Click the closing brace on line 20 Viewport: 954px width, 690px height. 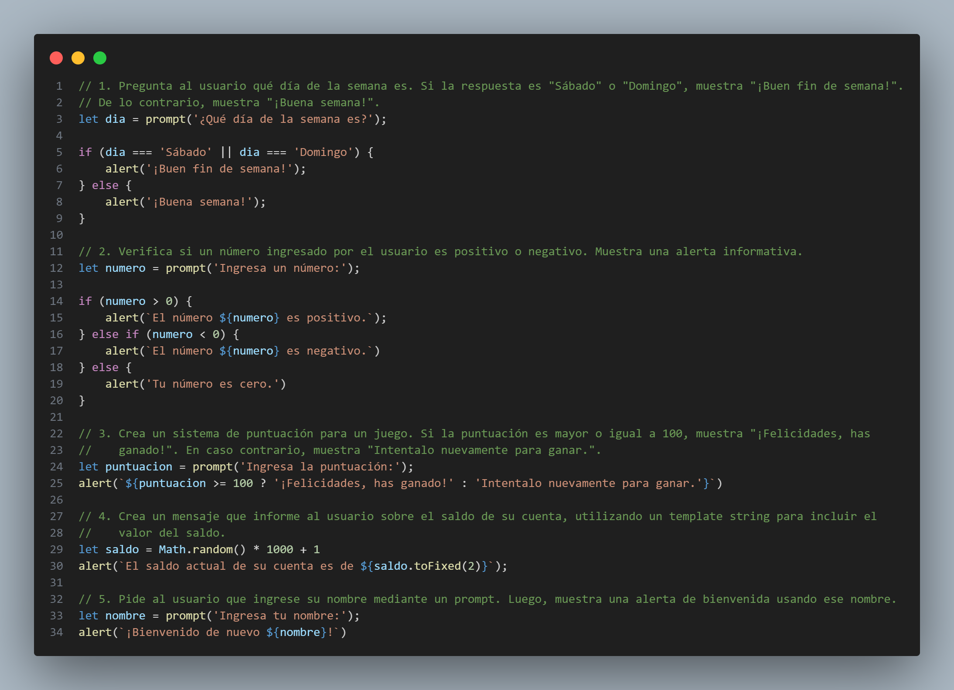(82, 401)
